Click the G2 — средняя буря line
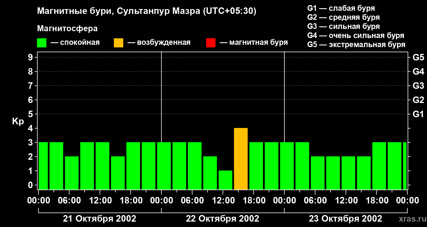Viewport: 427px width, 227px height. [343, 17]
